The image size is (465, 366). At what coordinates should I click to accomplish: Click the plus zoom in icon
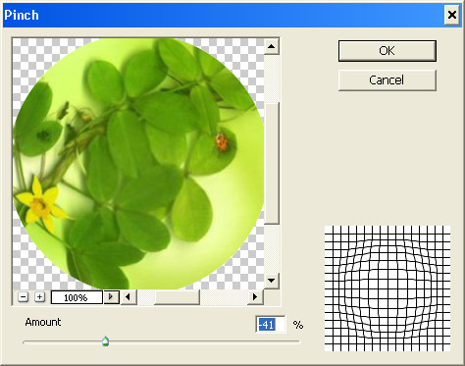(x=39, y=297)
